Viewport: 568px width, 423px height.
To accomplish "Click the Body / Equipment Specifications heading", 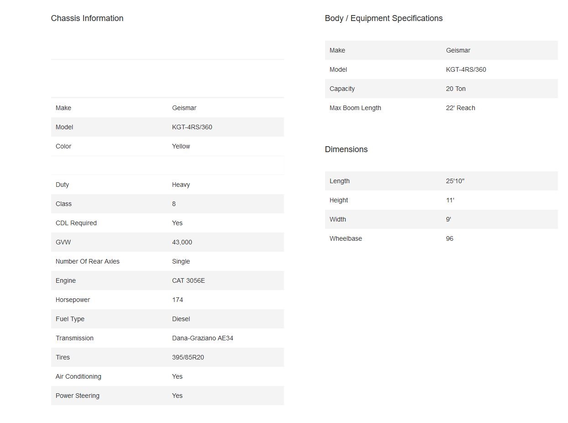I will coord(384,18).
